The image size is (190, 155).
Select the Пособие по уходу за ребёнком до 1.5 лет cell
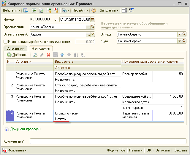tap(87, 96)
